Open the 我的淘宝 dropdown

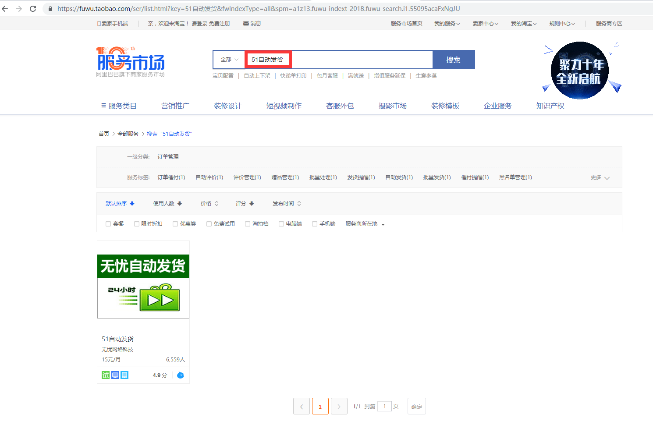pyautogui.click(x=524, y=24)
